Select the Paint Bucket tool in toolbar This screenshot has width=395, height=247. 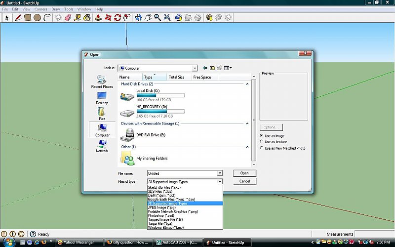tap(86, 18)
